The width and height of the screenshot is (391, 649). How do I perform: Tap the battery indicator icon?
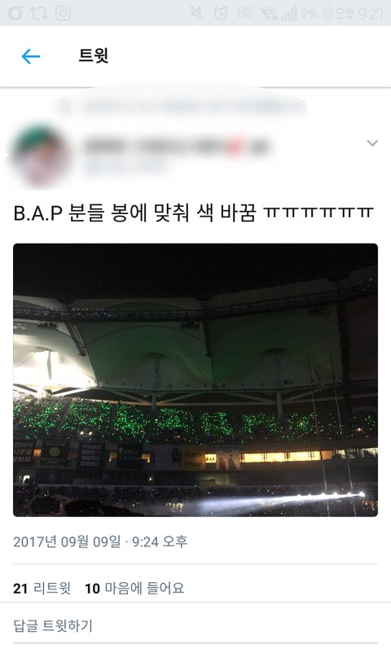pyautogui.click(x=328, y=13)
